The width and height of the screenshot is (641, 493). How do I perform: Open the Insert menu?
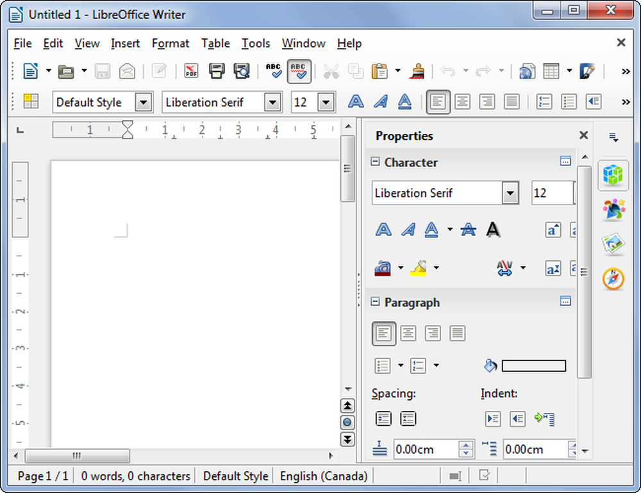pos(125,44)
